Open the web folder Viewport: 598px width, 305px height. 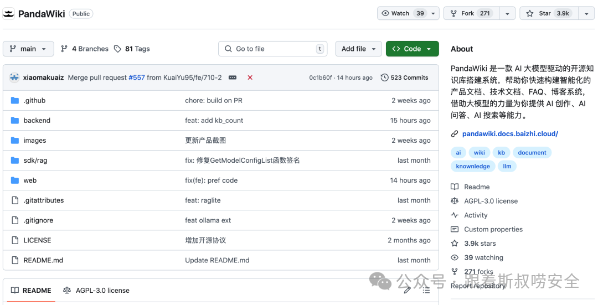click(30, 180)
